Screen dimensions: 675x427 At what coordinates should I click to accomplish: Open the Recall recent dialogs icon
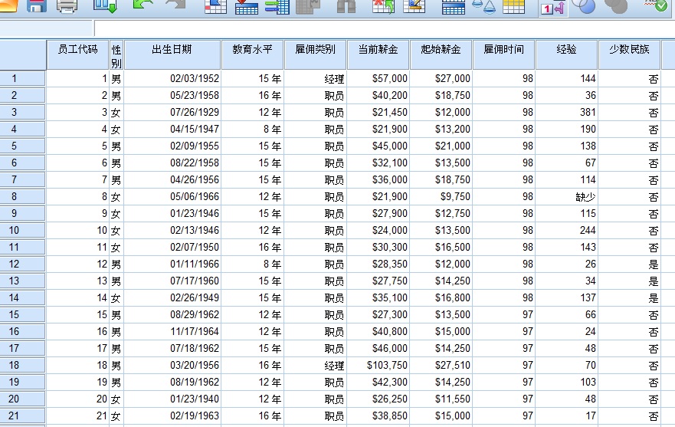[x=106, y=6]
